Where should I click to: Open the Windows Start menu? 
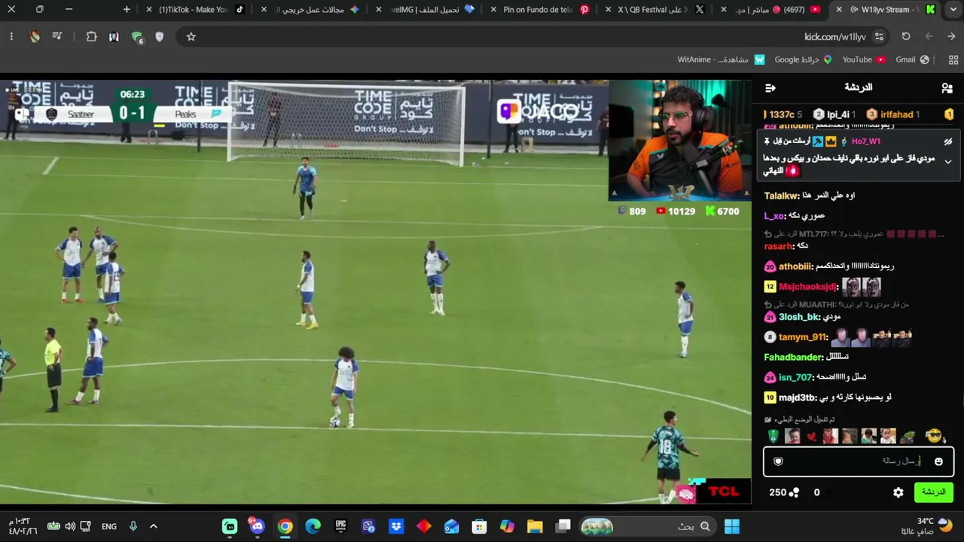coord(731,526)
